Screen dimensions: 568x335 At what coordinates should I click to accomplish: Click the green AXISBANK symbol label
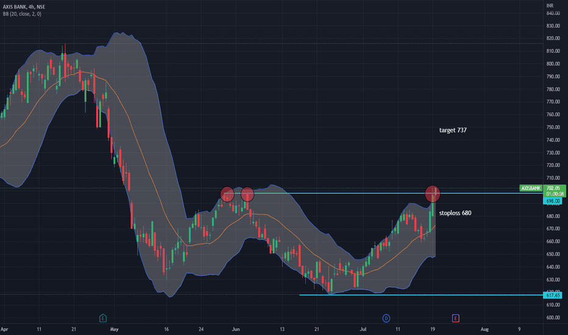click(531, 188)
